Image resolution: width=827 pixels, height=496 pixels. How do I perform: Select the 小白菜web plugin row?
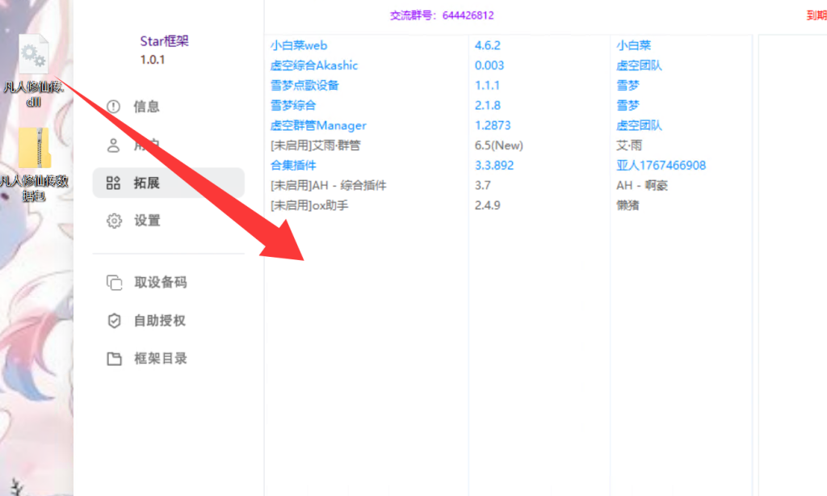[x=299, y=46]
